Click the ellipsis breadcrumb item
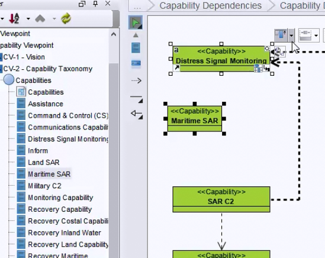Image resolution: width=325 pixels, height=258 pixels. 137,7
